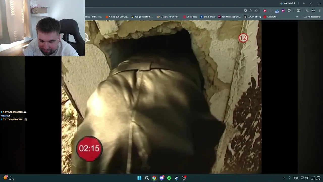323x182 pixels.
Task: Open the General Tso's Chick... bookmark
Action: pos(168,17)
